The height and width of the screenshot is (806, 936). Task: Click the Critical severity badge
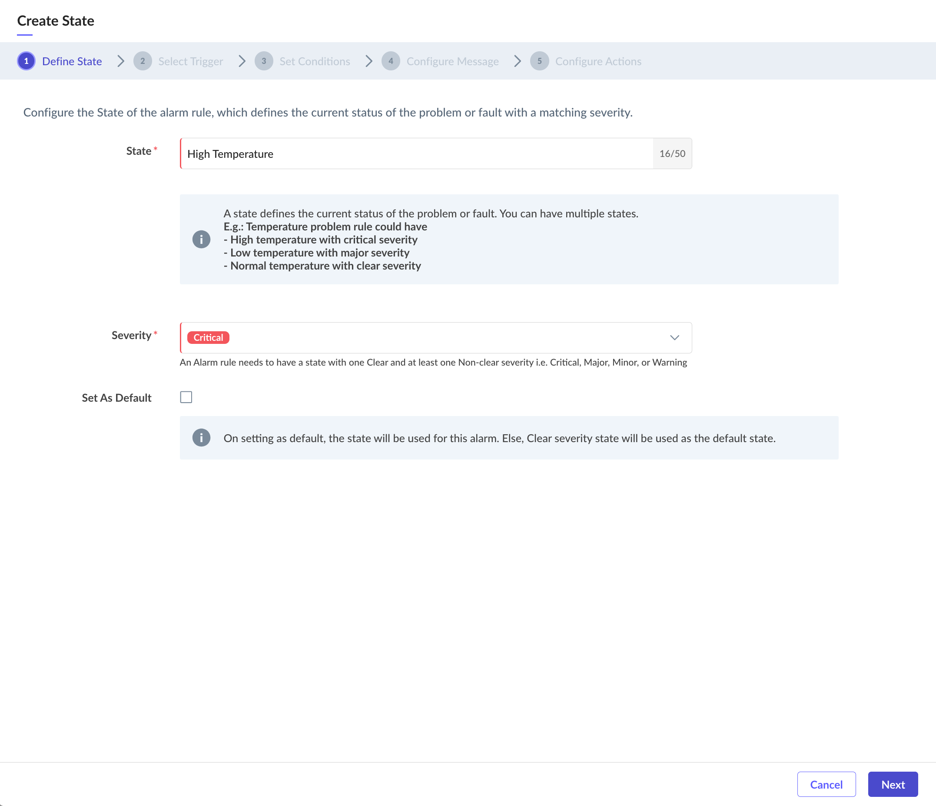pyautogui.click(x=208, y=338)
